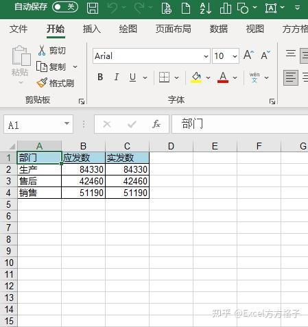Toggle Italic formatting
Screen dimensions: 308x327
click(x=117, y=77)
